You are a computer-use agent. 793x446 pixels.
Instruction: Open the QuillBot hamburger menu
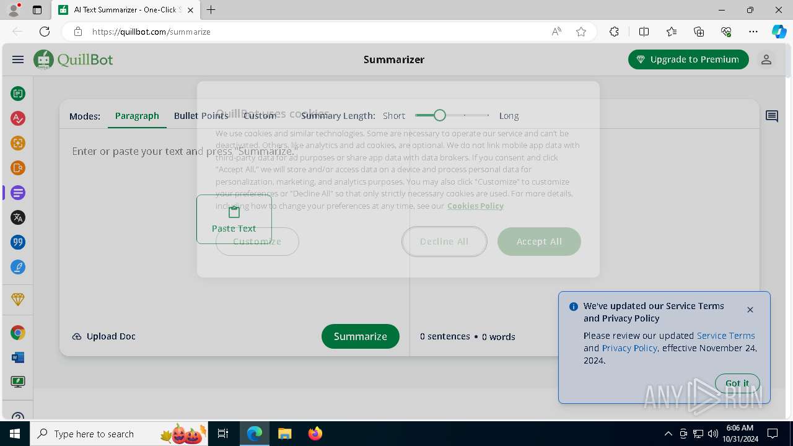(x=18, y=59)
